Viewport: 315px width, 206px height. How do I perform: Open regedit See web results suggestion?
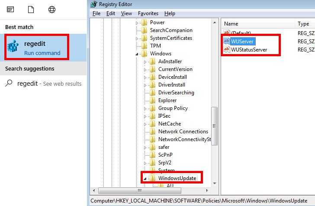click(43, 84)
